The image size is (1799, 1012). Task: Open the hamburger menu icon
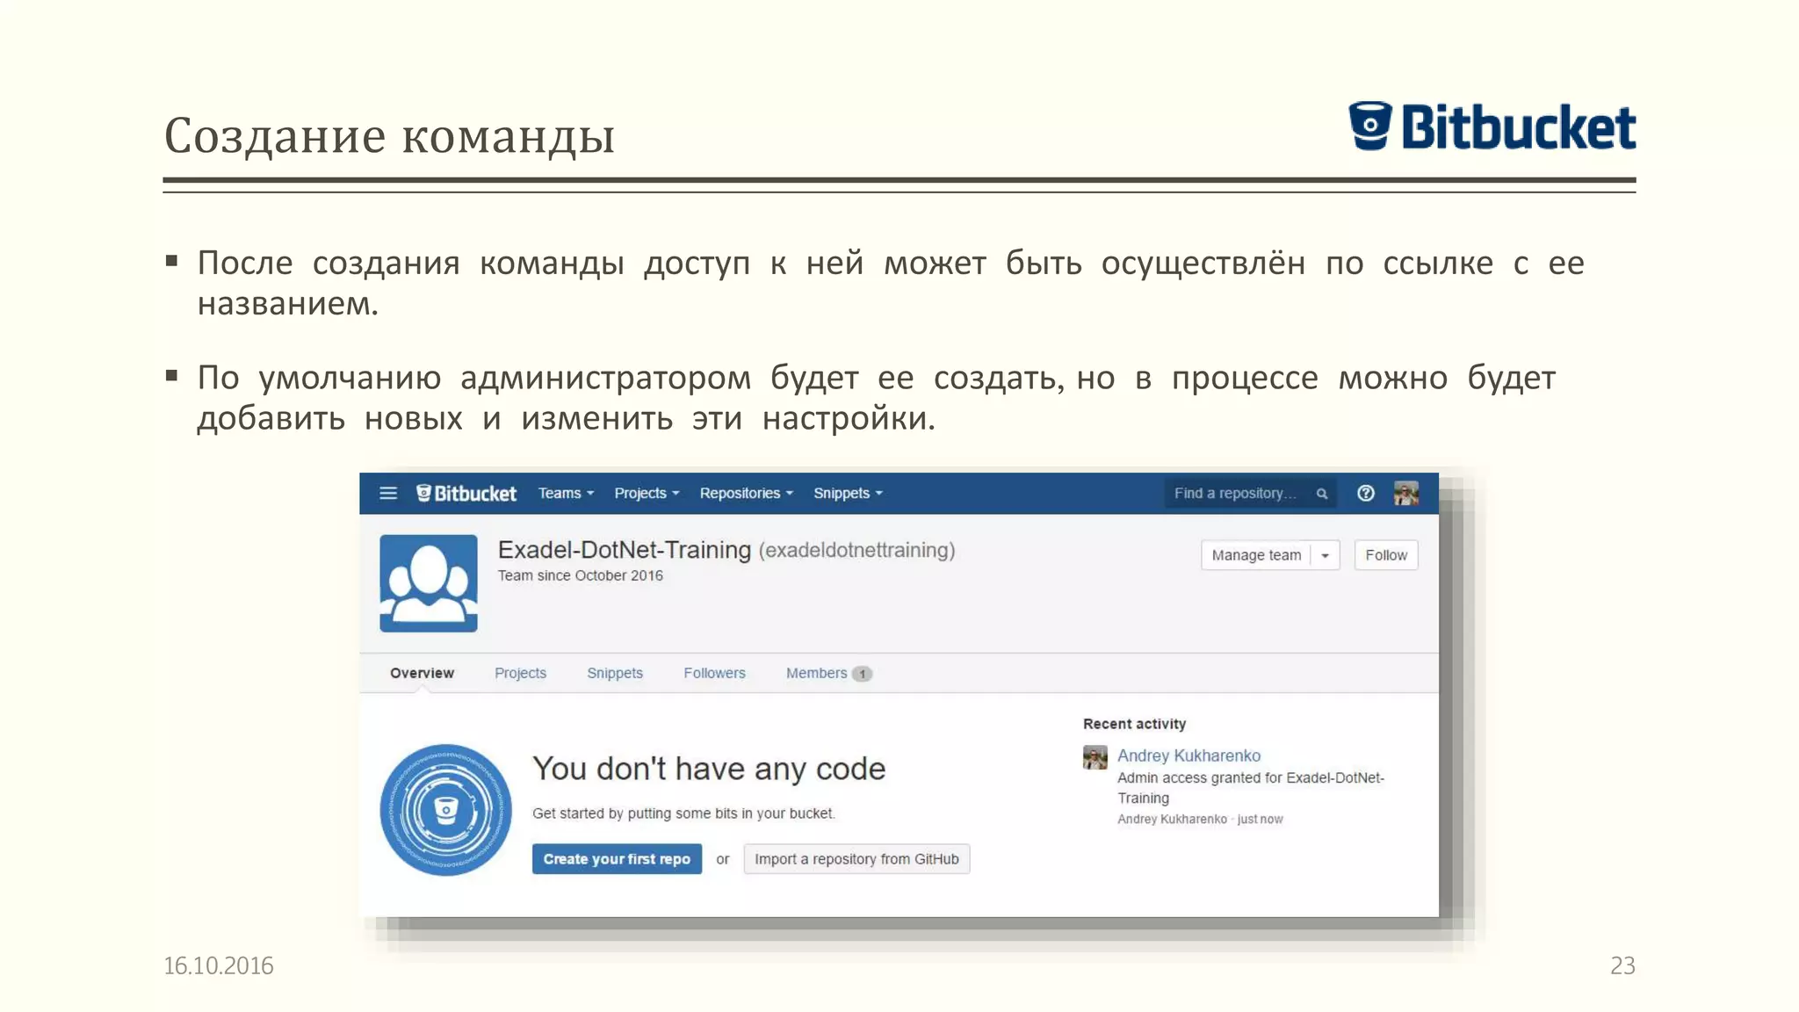pos(388,493)
